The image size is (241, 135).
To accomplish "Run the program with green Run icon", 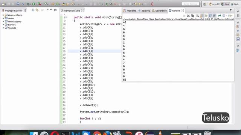I will pos(34,4).
